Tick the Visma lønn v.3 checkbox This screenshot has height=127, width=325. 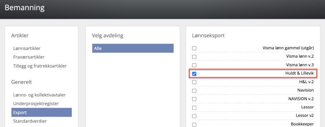pos(194,65)
